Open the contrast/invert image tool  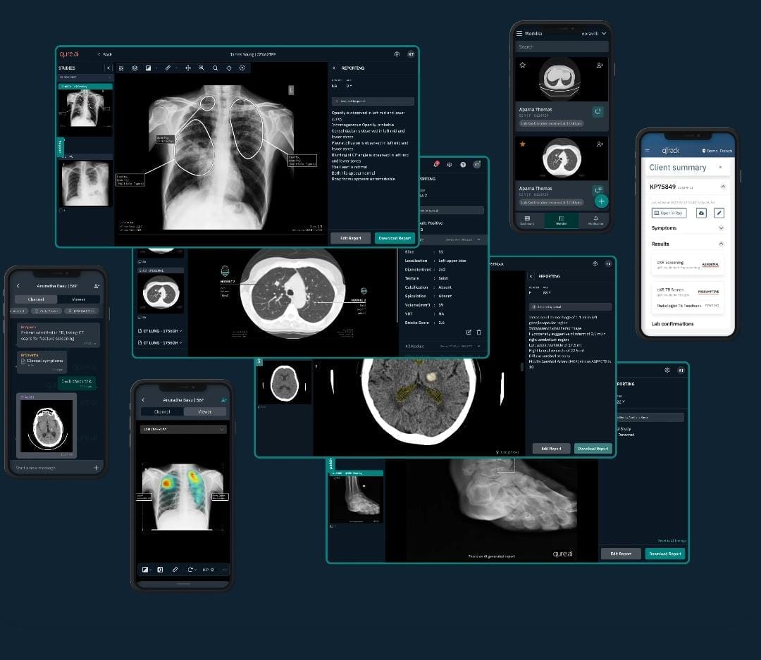pyautogui.click(x=148, y=68)
